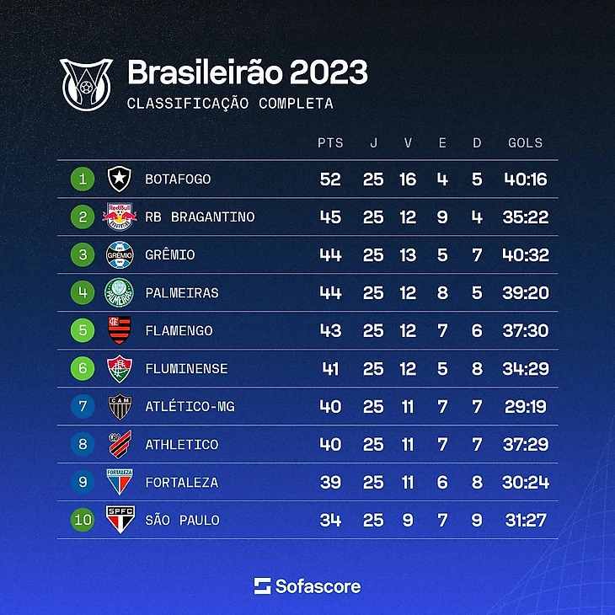Click the blue position 7 badge
The width and height of the screenshot is (615, 615).
click(x=83, y=406)
